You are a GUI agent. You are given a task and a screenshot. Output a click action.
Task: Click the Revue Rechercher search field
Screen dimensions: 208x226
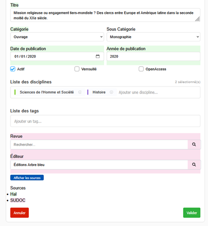(99, 144)
